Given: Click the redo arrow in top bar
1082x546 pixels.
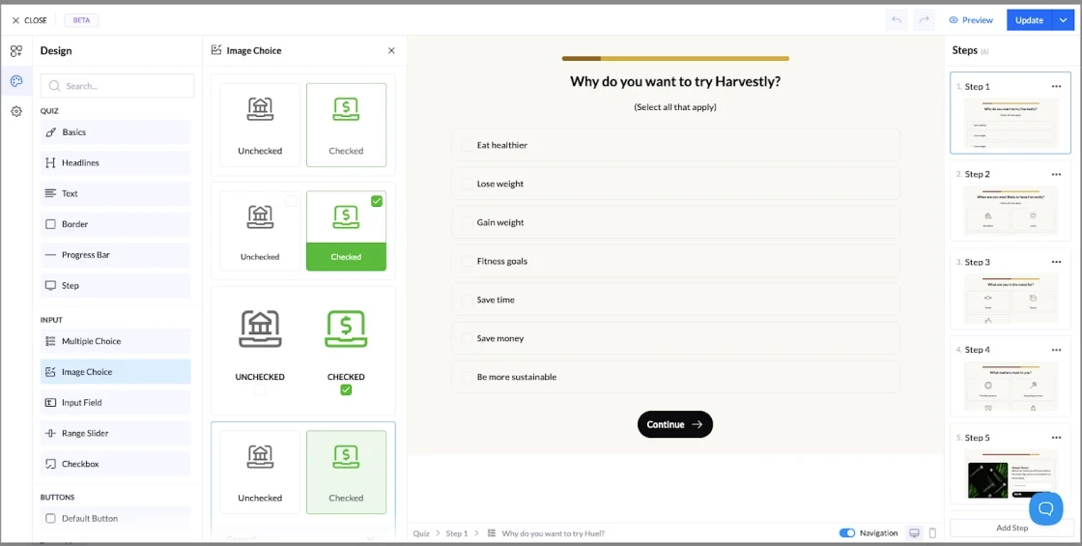Looking at the screenshot, I should pos(924,20).
